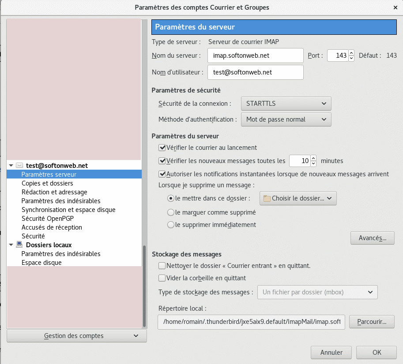Expand the Gestion des comptes menu
Screen dimensions: 403x364
tap(77, 336)
